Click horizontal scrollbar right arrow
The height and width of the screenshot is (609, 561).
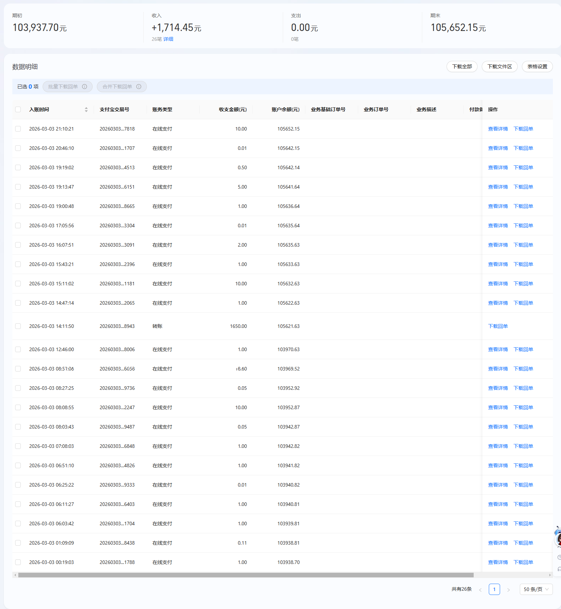(x=550, y=575)
